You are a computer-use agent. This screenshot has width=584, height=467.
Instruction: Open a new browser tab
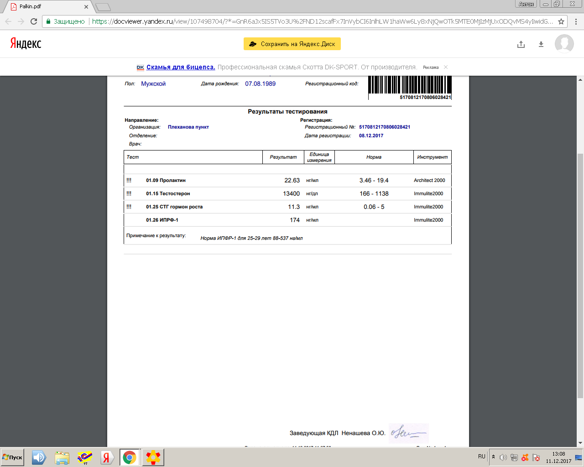point(104,7)
